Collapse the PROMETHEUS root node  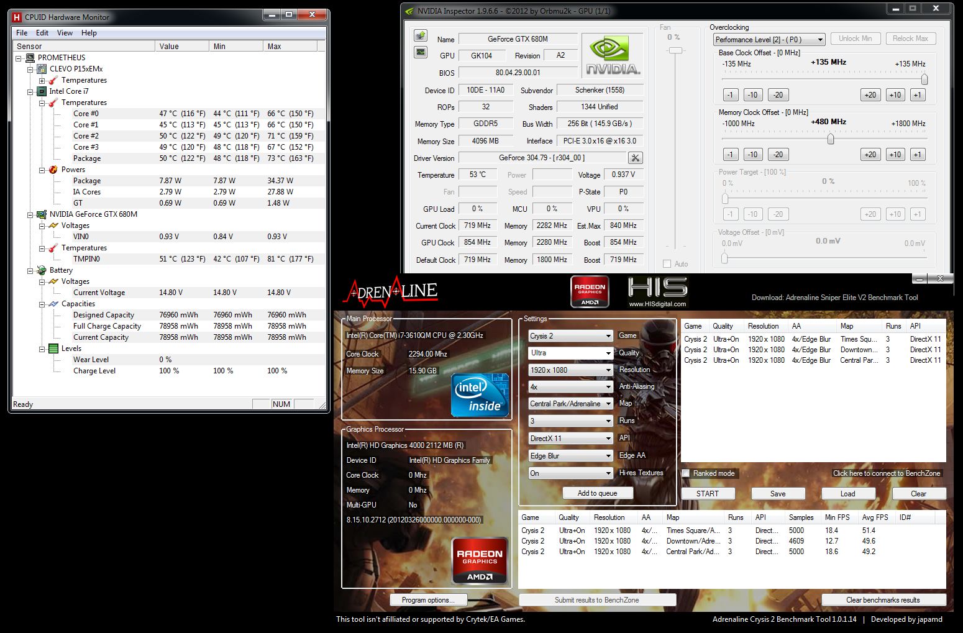tap(19, 58)
